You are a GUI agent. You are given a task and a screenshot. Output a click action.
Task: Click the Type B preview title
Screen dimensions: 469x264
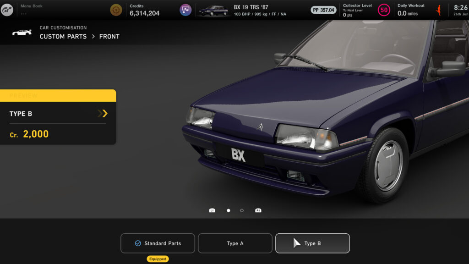21,114
